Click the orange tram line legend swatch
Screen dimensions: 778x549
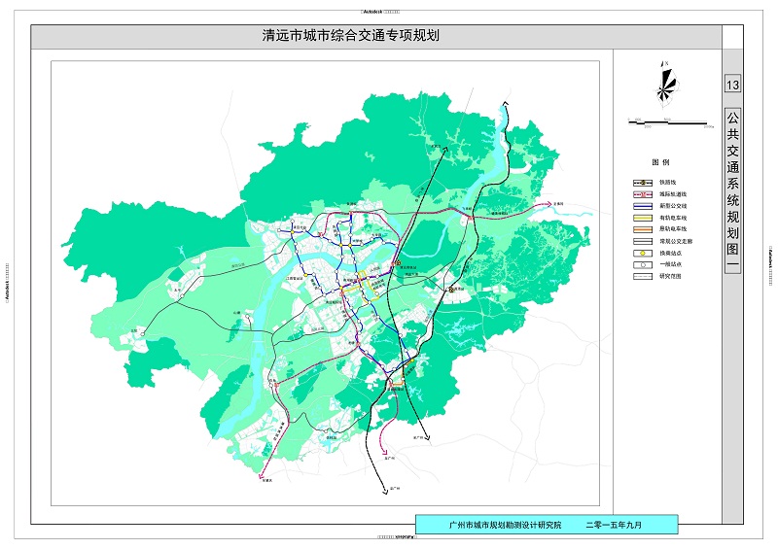[x=641, y=229]
